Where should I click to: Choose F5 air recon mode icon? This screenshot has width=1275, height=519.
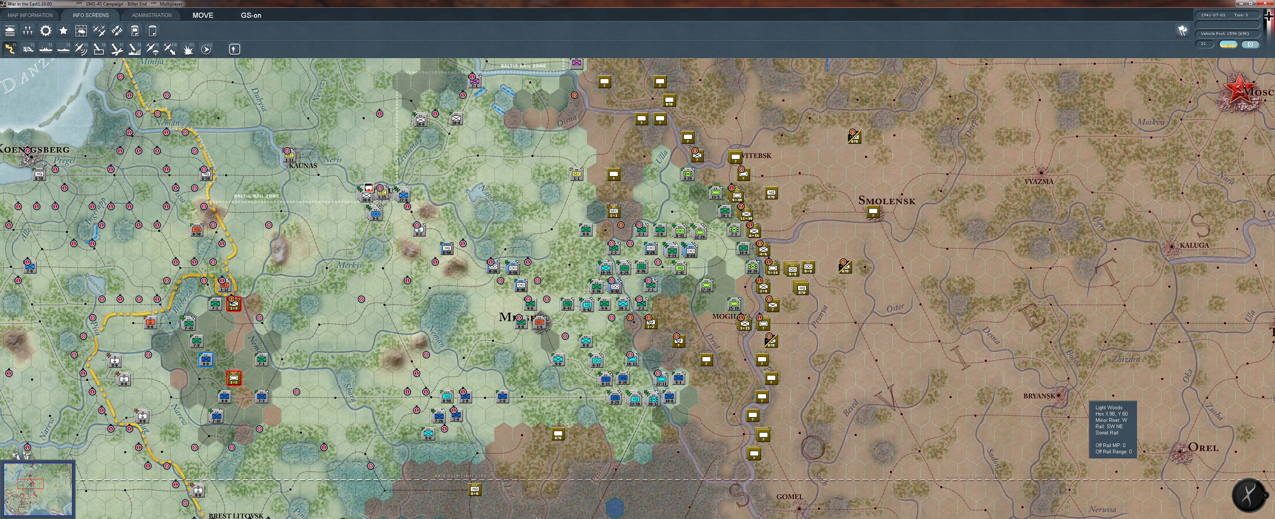click(x=81, y=49)
